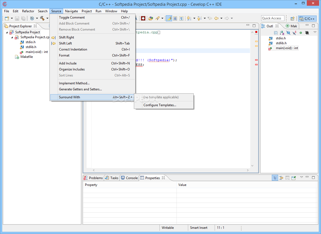Close the Properties tab with X icon
Screen dimensions: 321x234
[x=163, y=178]
